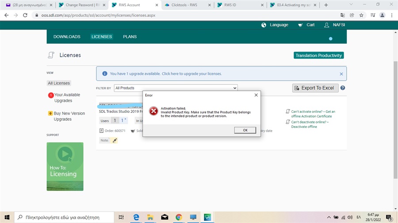This screenshot has height=223, width=398.
Task: Open File Explorer from taskbar
Action: click(150, 217)
